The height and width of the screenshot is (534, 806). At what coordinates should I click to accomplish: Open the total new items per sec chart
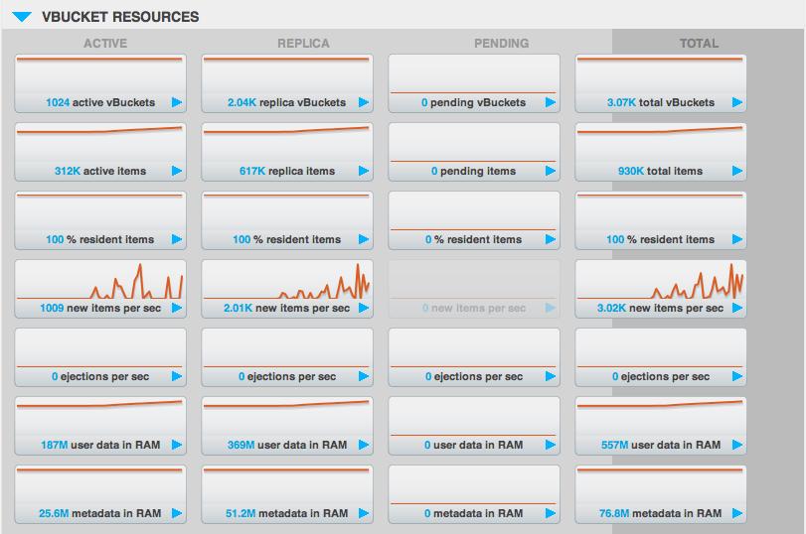coord(660,280)
